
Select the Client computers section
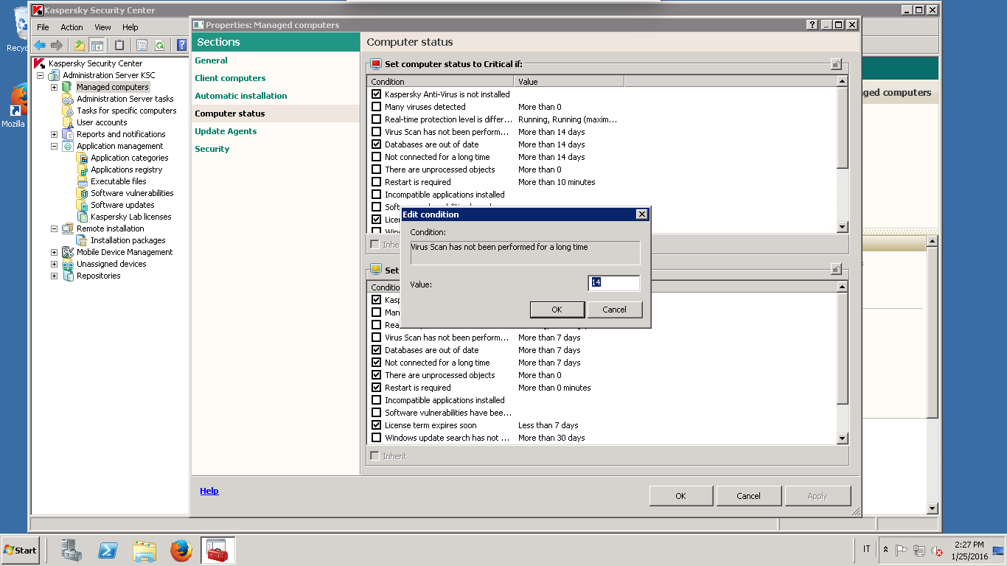(x=230, y=78)
